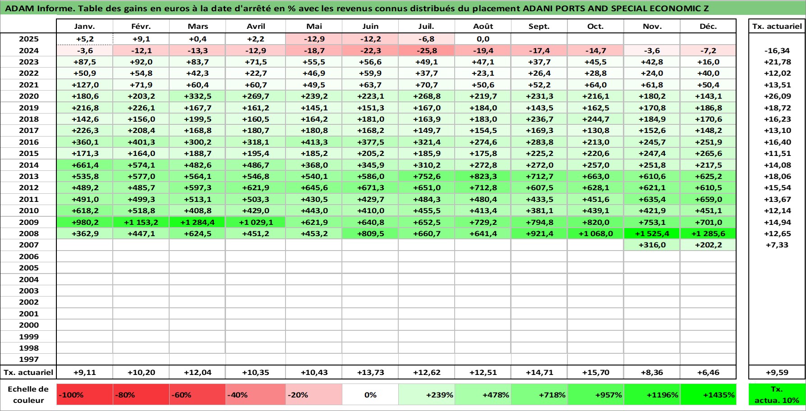Click the +15,70 Oct. actuarial total
The image size is (806, 411).
coord(595,372)
